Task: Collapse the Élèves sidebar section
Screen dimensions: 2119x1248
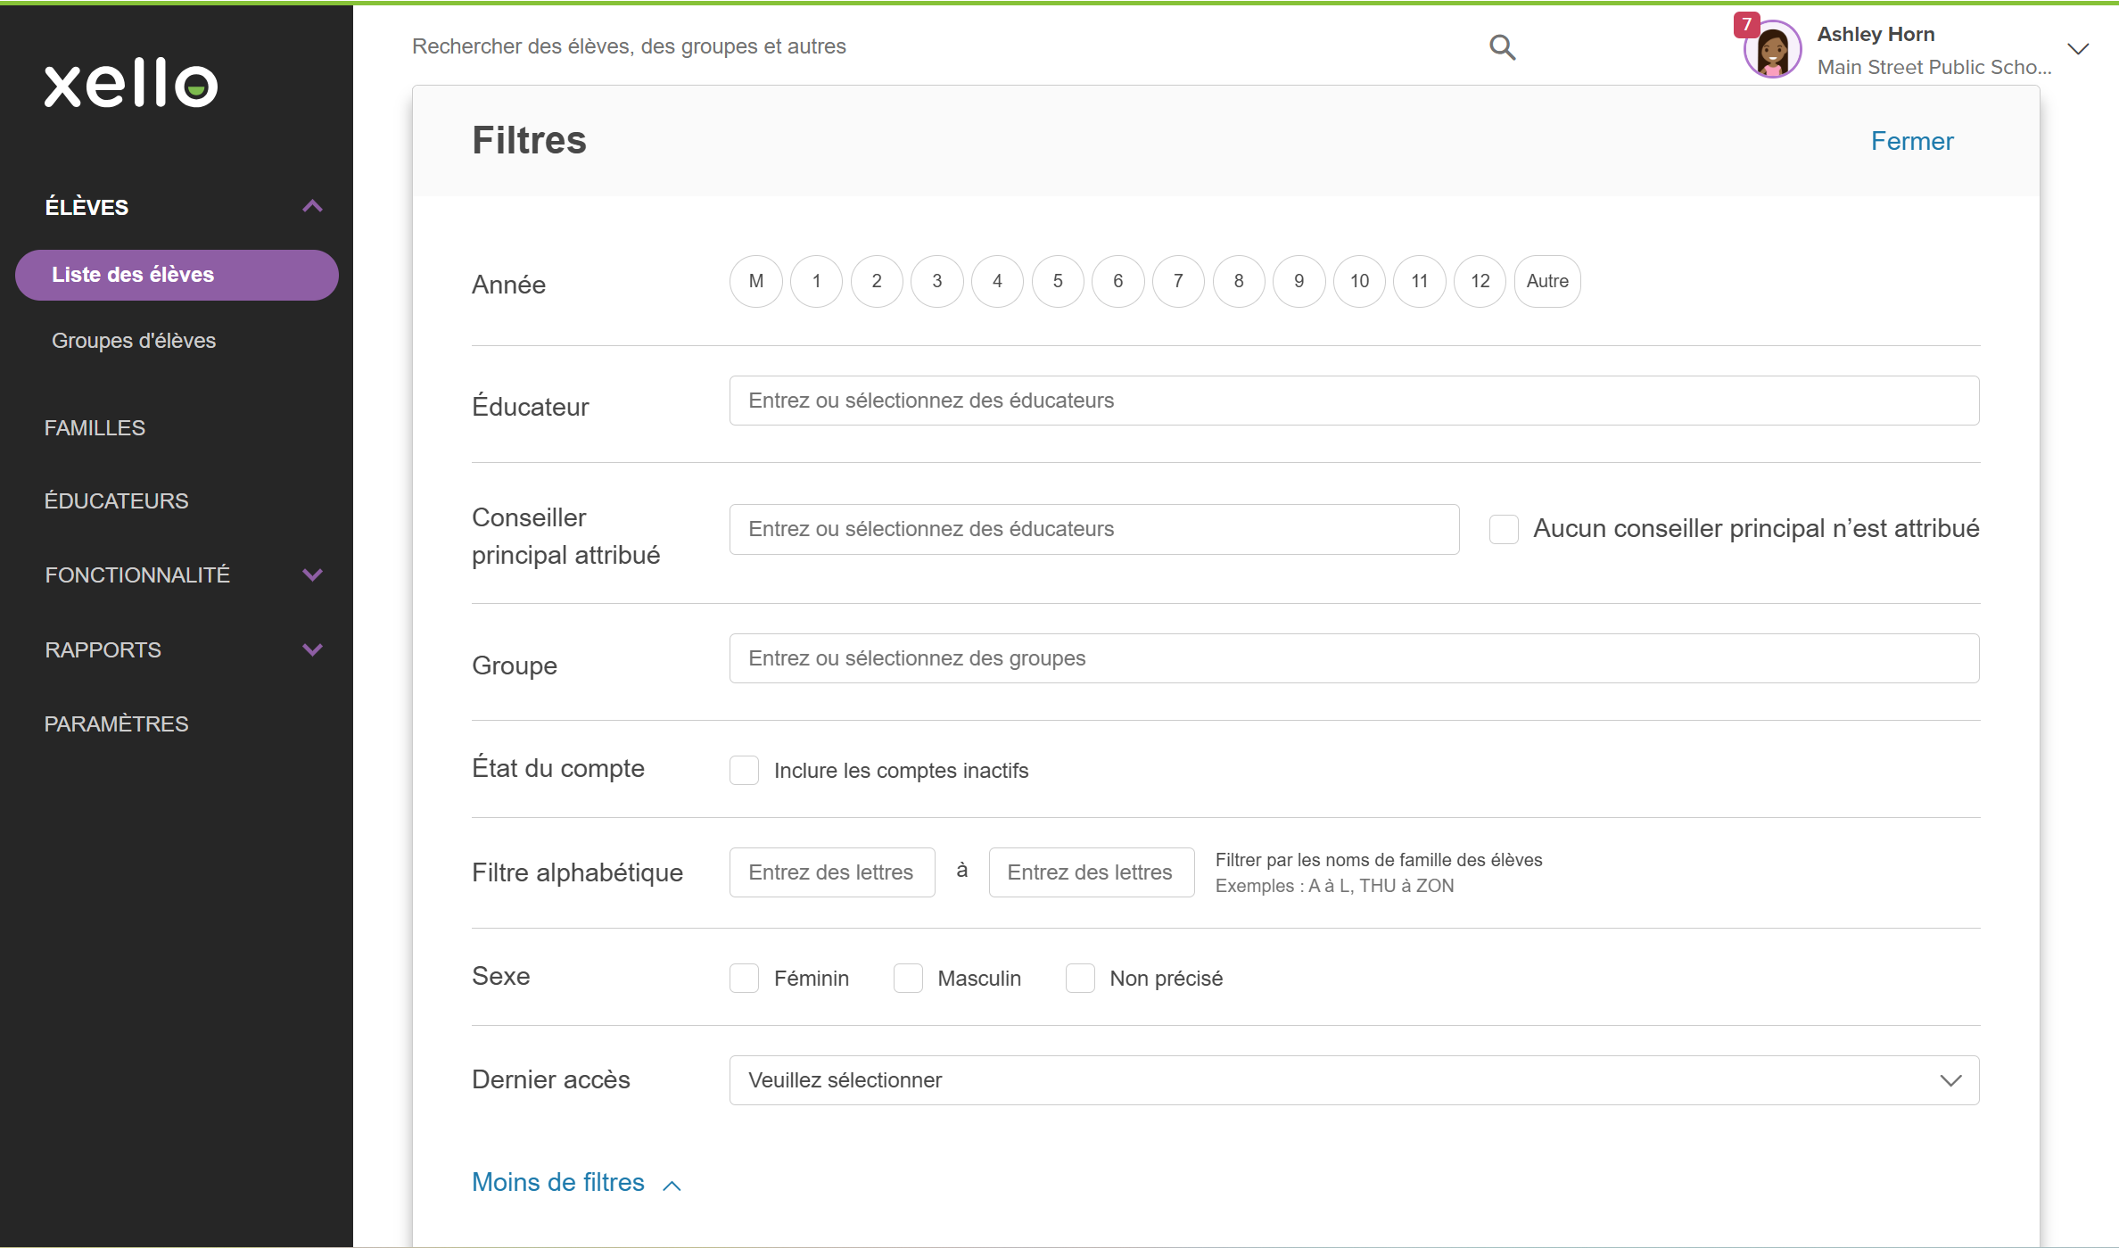Action: 312,207
